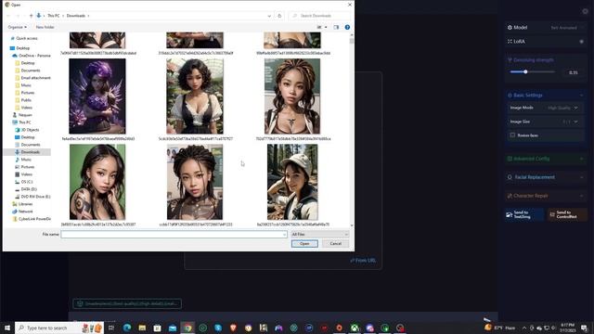Click the Open button in file dialog

coord(304,243)
